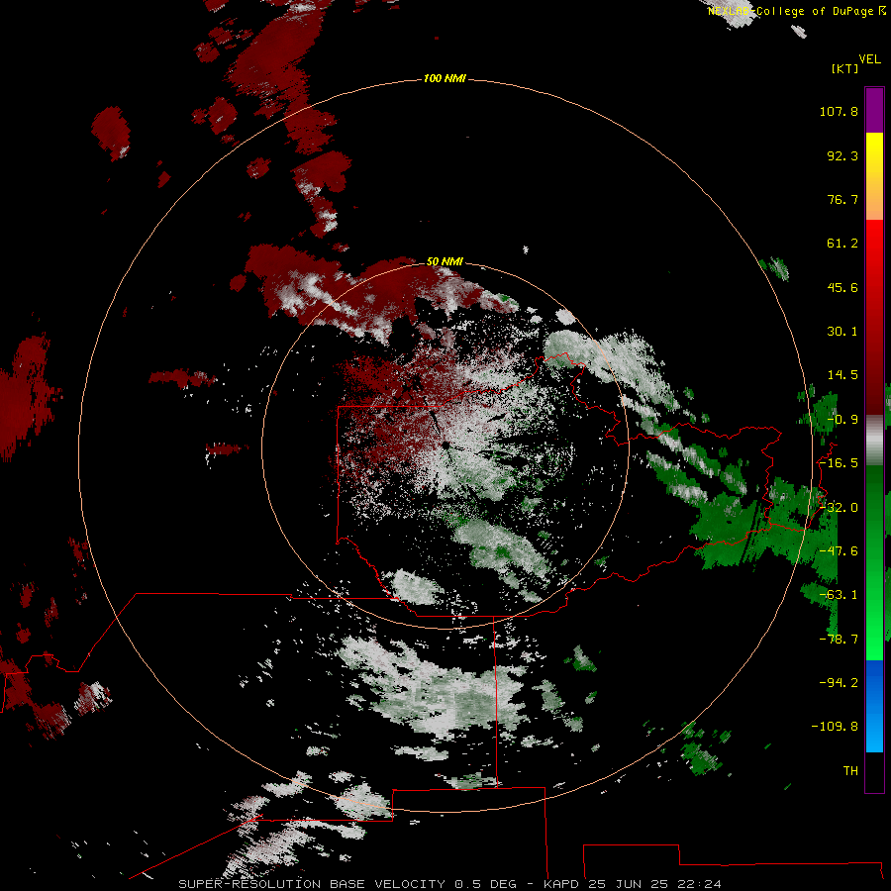
Task: Click the -78.7 velocity scale value
Action: point(839,640)
